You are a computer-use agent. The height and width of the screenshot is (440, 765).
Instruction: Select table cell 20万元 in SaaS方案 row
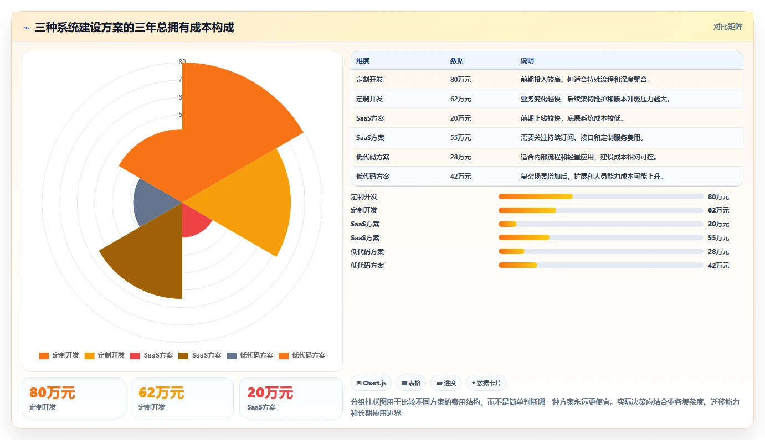(461, 118)
